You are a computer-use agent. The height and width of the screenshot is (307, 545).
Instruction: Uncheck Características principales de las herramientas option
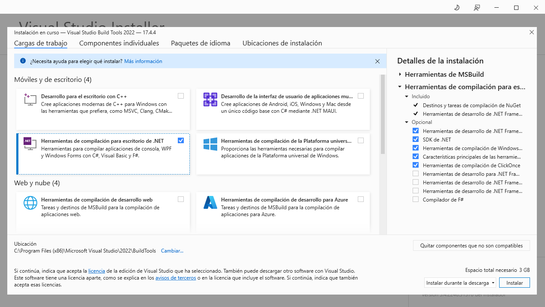tap(416, 157)
